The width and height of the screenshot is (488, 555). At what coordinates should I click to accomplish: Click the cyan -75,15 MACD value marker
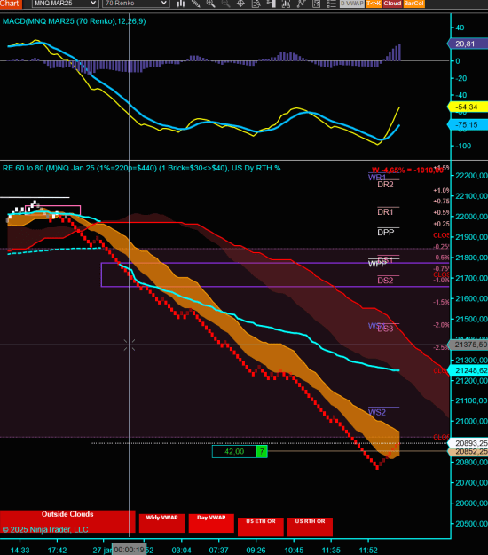click(x=468, y=124)
